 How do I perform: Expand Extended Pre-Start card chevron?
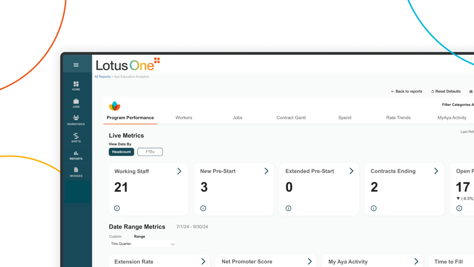(351, 171)
